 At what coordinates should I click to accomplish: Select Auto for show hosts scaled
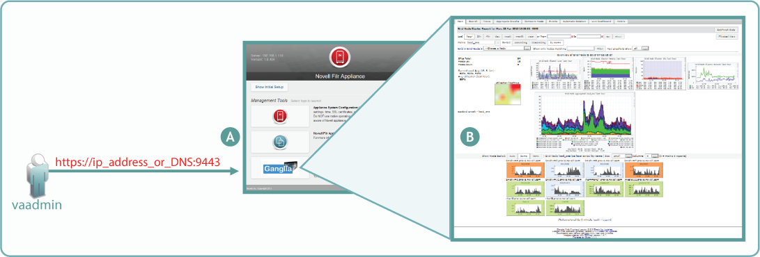click(512, 156)
